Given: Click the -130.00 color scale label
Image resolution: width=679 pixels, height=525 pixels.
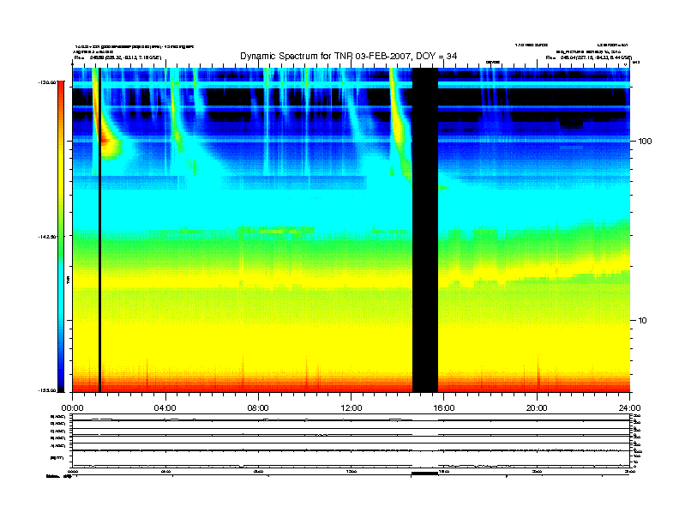Looking at the screenshot, I should 48,82.
